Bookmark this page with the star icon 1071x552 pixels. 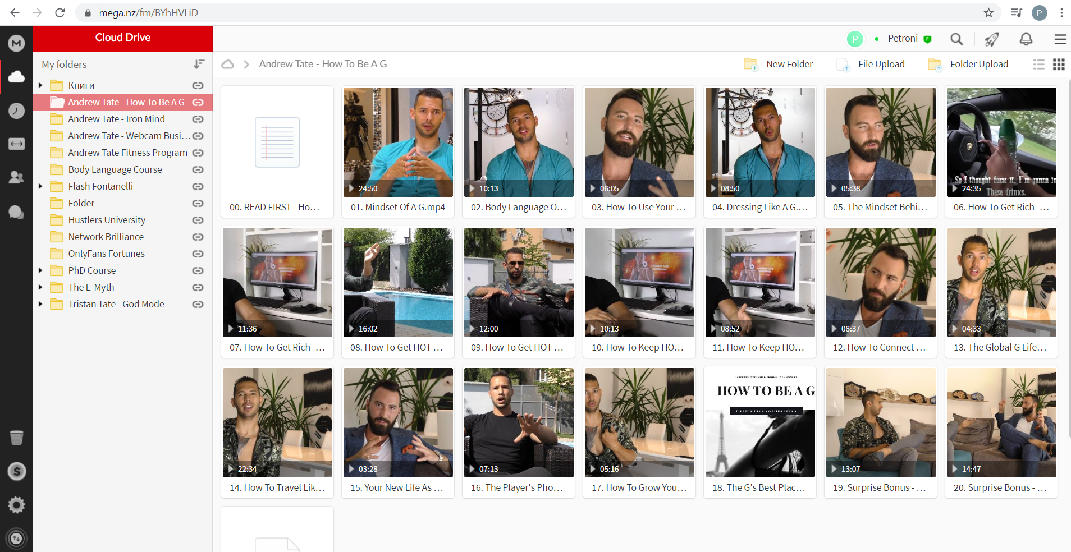coord(988,12)
